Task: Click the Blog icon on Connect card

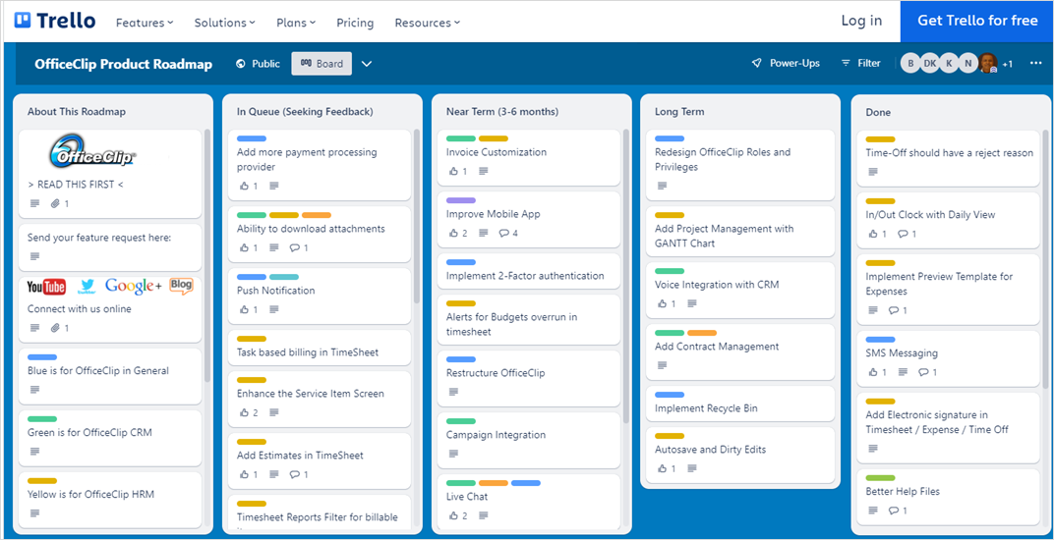Action: (181, 286)
